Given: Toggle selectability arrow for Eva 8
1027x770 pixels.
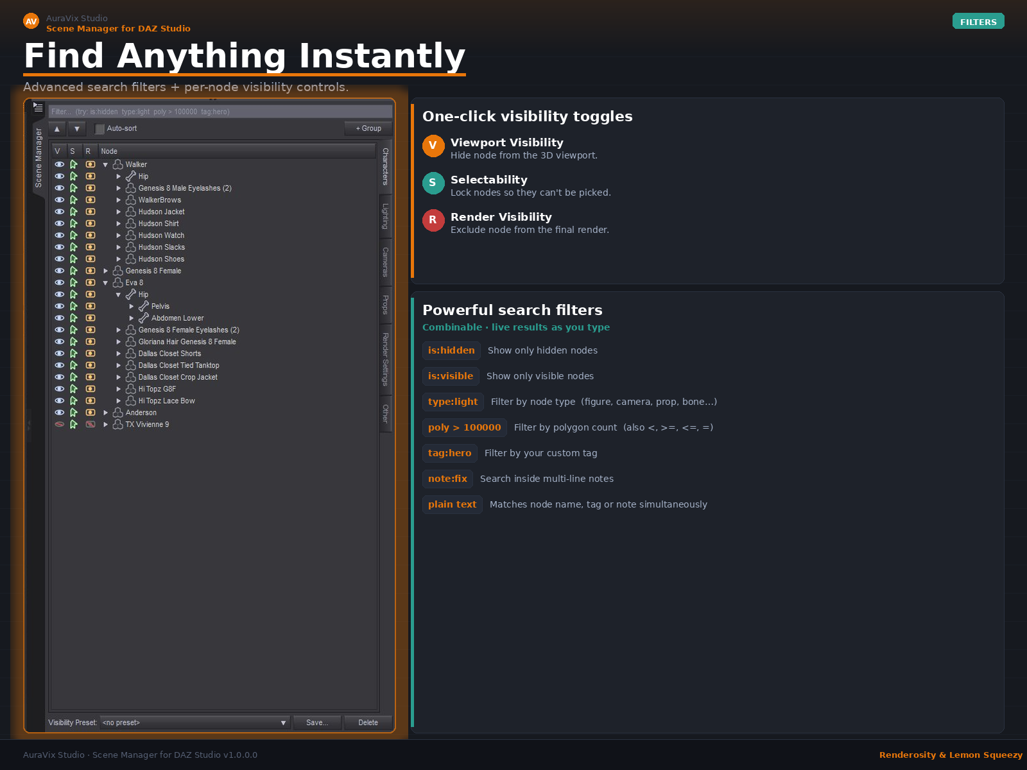Looking at the screenshot, I should tap(74, 282).
